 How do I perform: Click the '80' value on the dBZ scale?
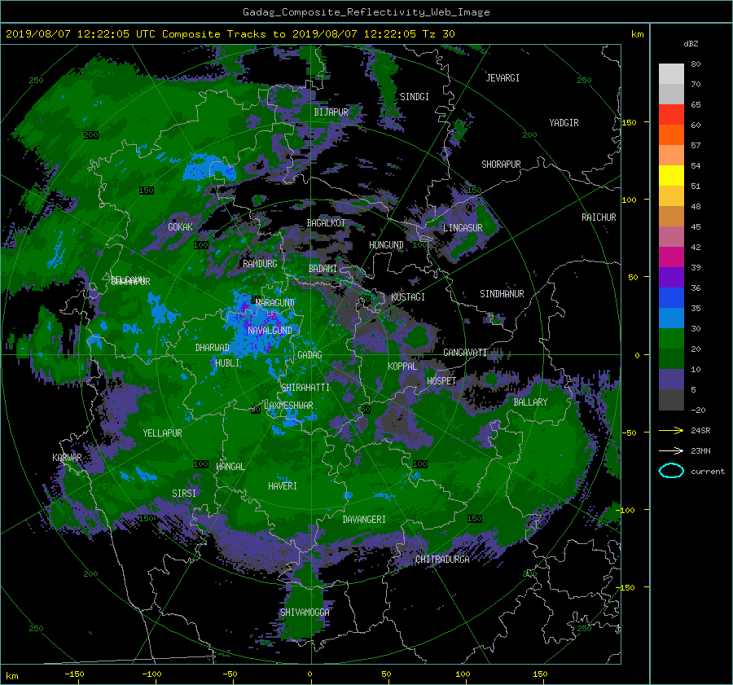coord(696,64)
